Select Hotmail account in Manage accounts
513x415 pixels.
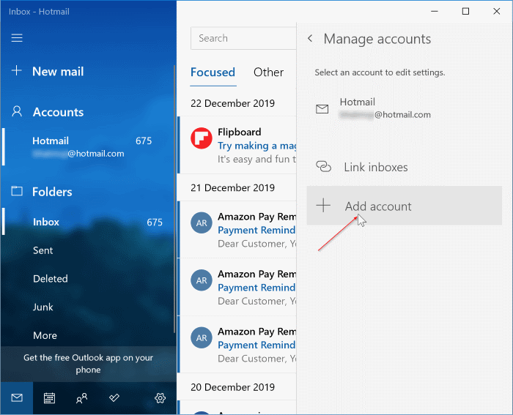[x=404, y=108]
